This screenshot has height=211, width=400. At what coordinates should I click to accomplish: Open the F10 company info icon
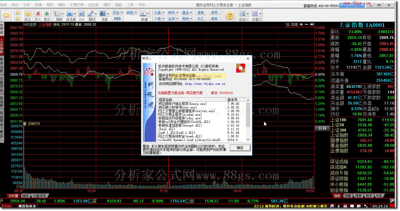pos(82,14)
